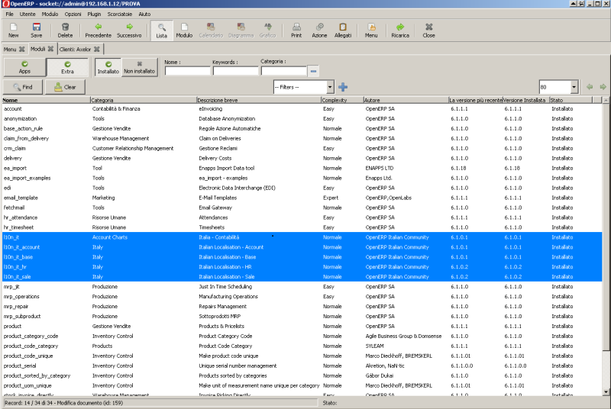
Task: Select the account module row
Action: pos(302,109)
